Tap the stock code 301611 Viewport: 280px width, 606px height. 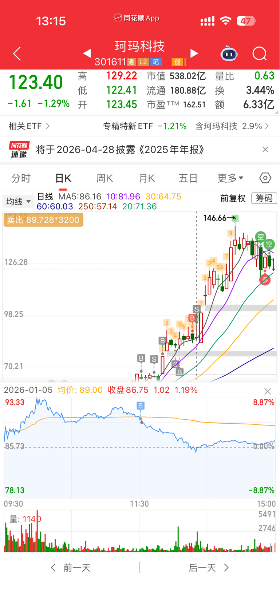pyautogui.click(x=110, y=62)
